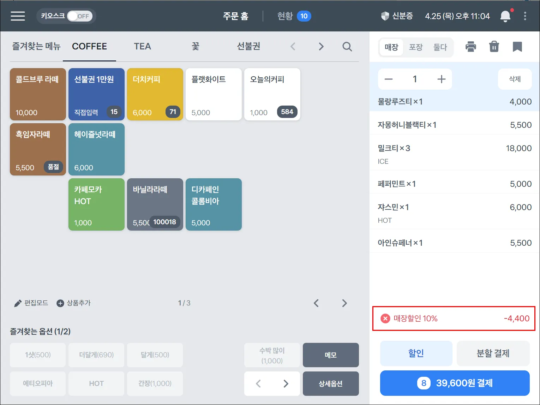
Task: Open 상세옵션 detailed options
Action: point(331,383)
